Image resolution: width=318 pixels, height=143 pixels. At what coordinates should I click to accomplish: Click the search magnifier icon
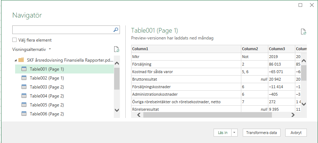point(116,30)
